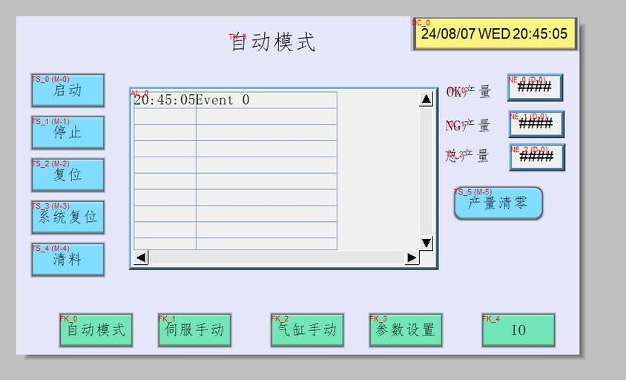The image size is (626, 380).
Task: Click the NG产量 numeric field
Action: pos(536,124)
